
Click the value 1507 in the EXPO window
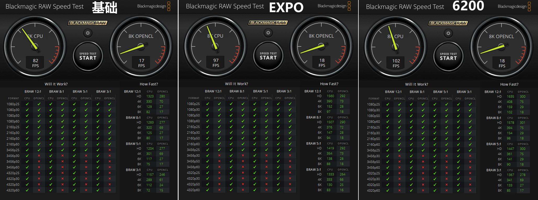tap(330, 122)
